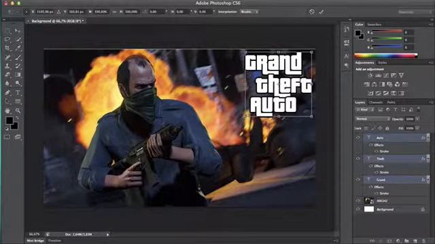Open the Timeline tab
The width and height of the screenshot is (435, 244).
pos(54,241)
